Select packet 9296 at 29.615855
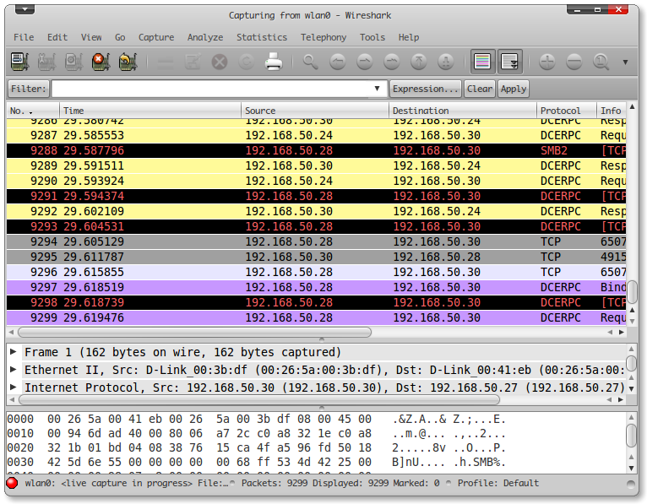The height and width of the screenshot is (504, 647). pos(316,272)
